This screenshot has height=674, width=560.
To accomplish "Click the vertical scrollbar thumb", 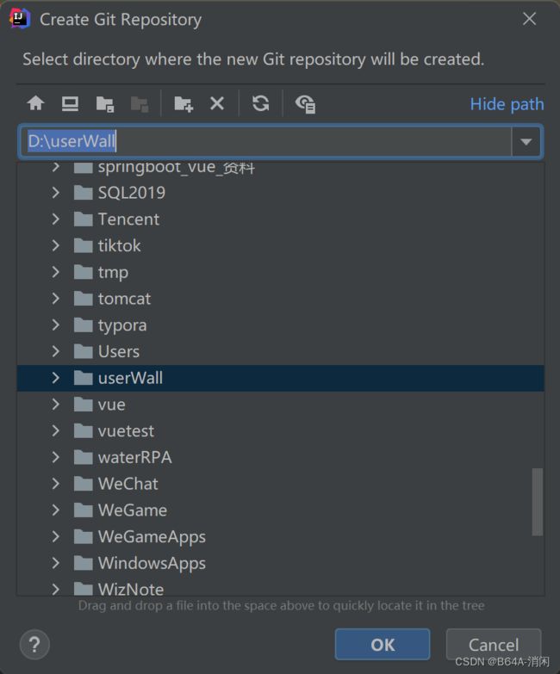I will [538, 502].
